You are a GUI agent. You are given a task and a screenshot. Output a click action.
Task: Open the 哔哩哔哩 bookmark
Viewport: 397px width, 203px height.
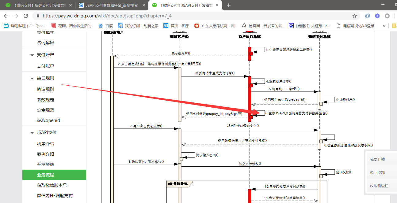[24, 26]
